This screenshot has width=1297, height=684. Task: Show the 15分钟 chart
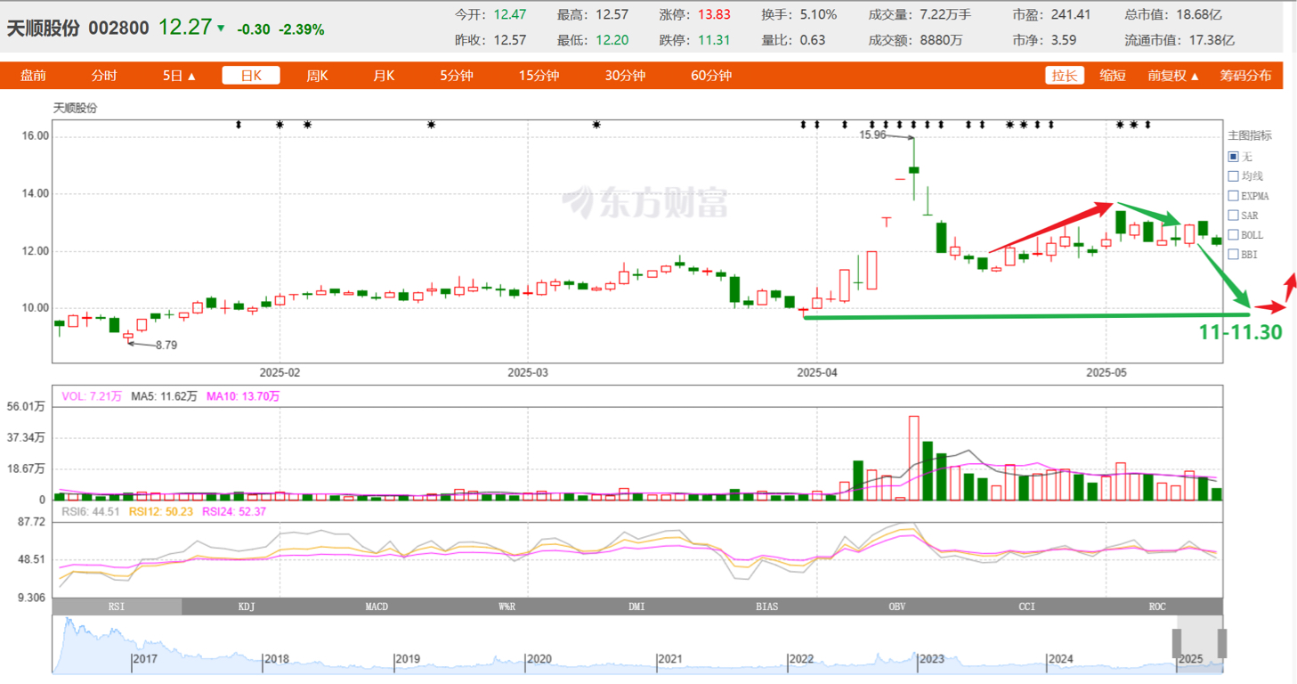coord(539,76)
